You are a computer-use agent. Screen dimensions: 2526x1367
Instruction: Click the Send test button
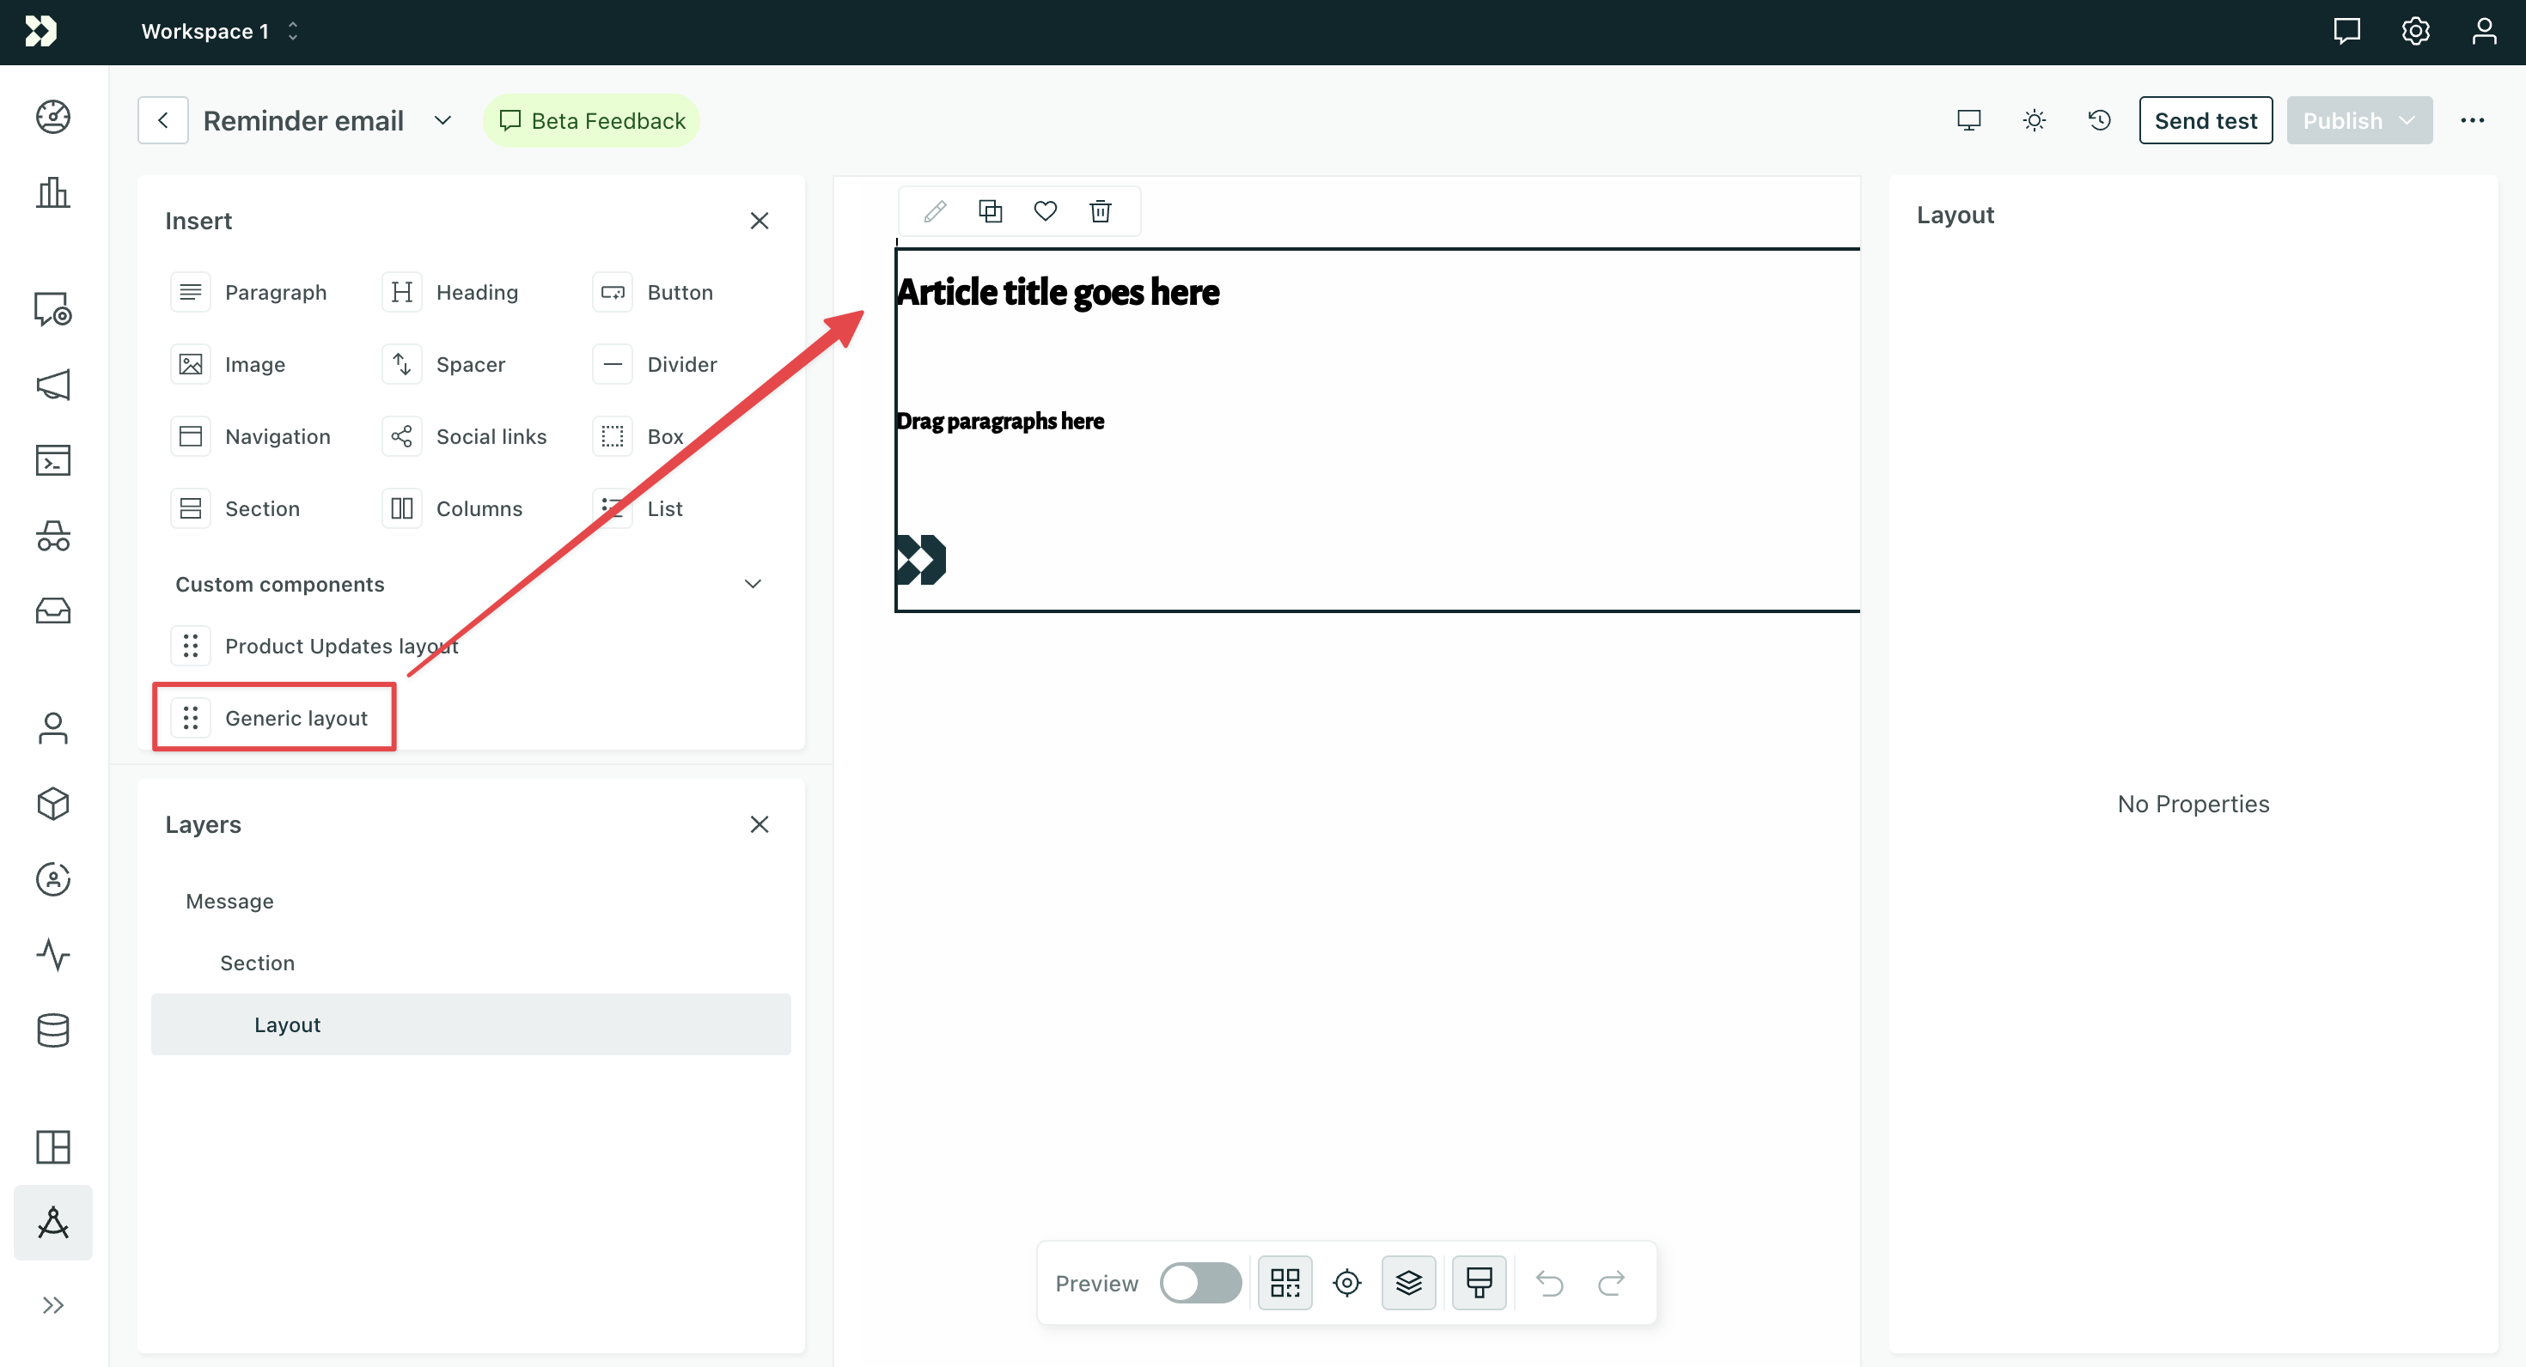tap(2206, 119)
